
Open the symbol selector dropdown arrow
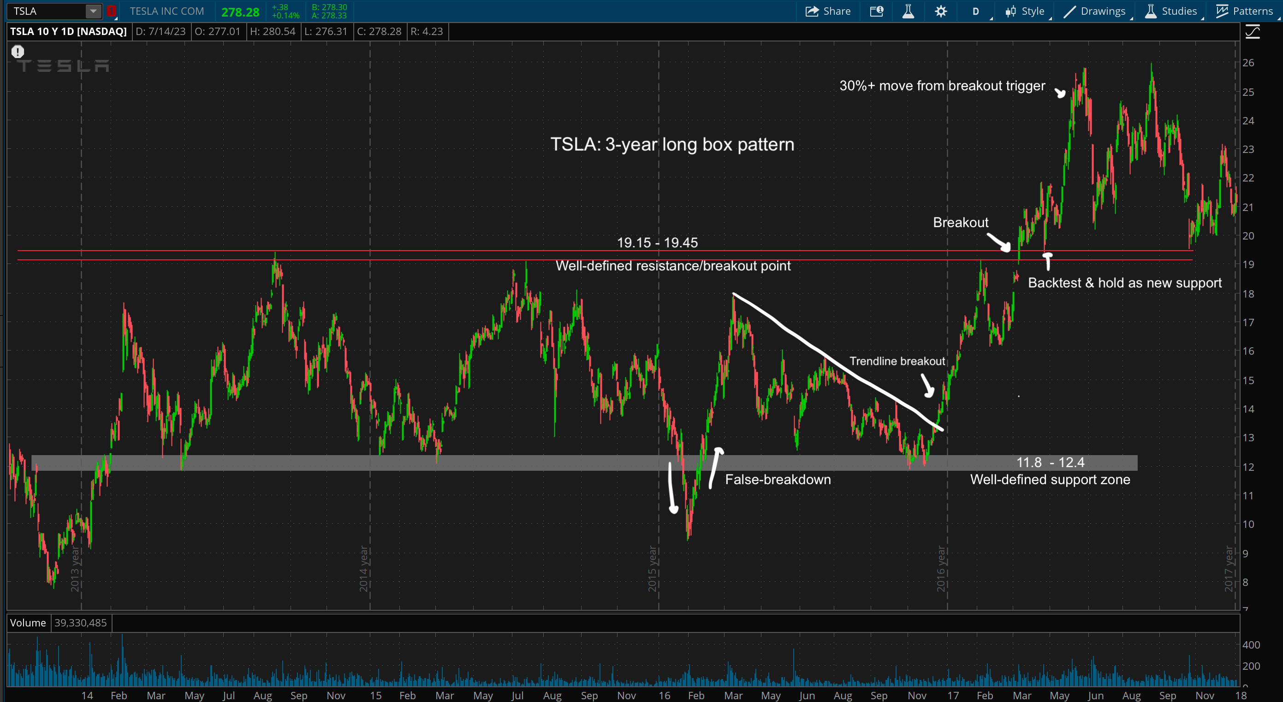[x=93, y=11]
